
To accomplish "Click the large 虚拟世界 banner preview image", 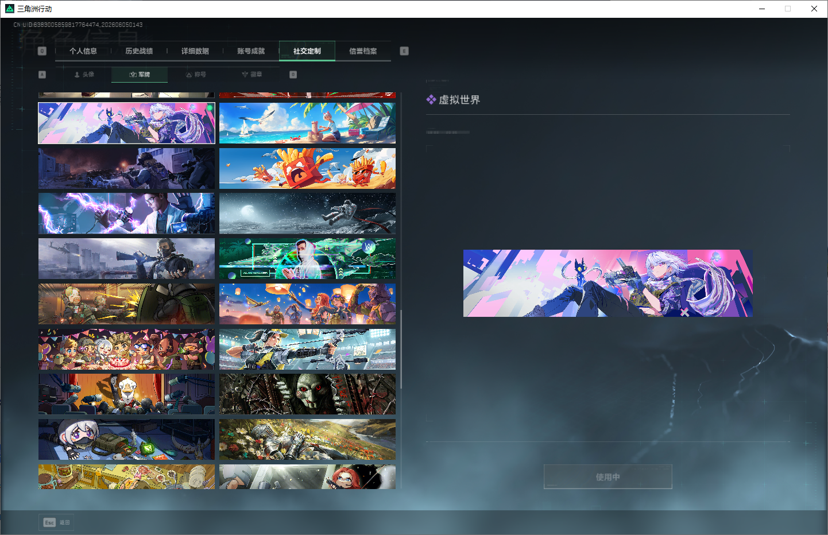I will pyautogui.click(x=608, y=283).
